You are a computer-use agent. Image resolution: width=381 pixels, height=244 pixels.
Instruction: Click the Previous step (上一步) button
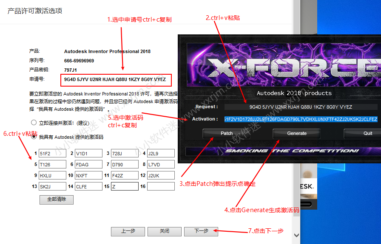tap(128, 231)
